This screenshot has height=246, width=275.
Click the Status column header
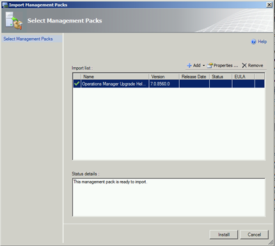pyautogui.click(x=221, y=77)
